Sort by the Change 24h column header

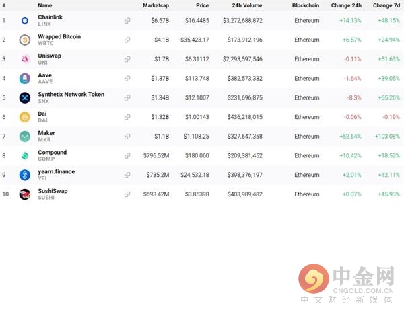point(346,5)
